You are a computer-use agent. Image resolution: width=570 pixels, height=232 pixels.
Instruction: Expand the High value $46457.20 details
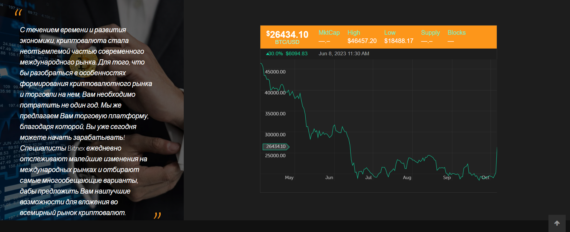[362, 40]
